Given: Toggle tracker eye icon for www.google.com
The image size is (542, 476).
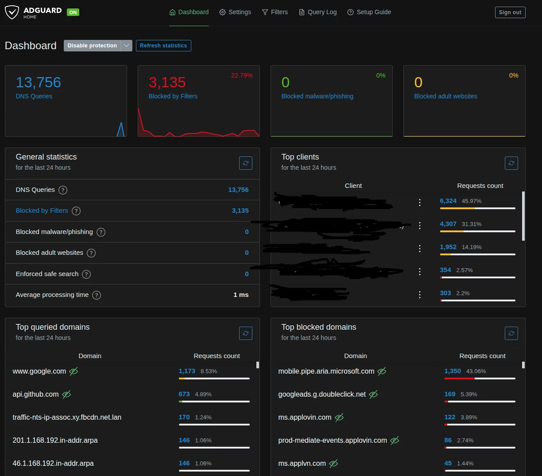Looking at the screenshot, I should click(74, 371).
